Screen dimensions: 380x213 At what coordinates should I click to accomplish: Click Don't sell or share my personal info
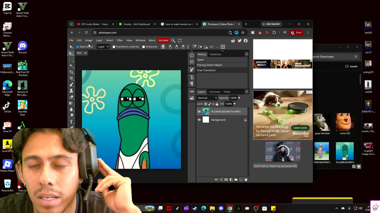coord(275,166)
